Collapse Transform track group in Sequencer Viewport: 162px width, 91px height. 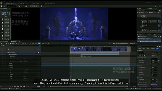tap(8, 65)
